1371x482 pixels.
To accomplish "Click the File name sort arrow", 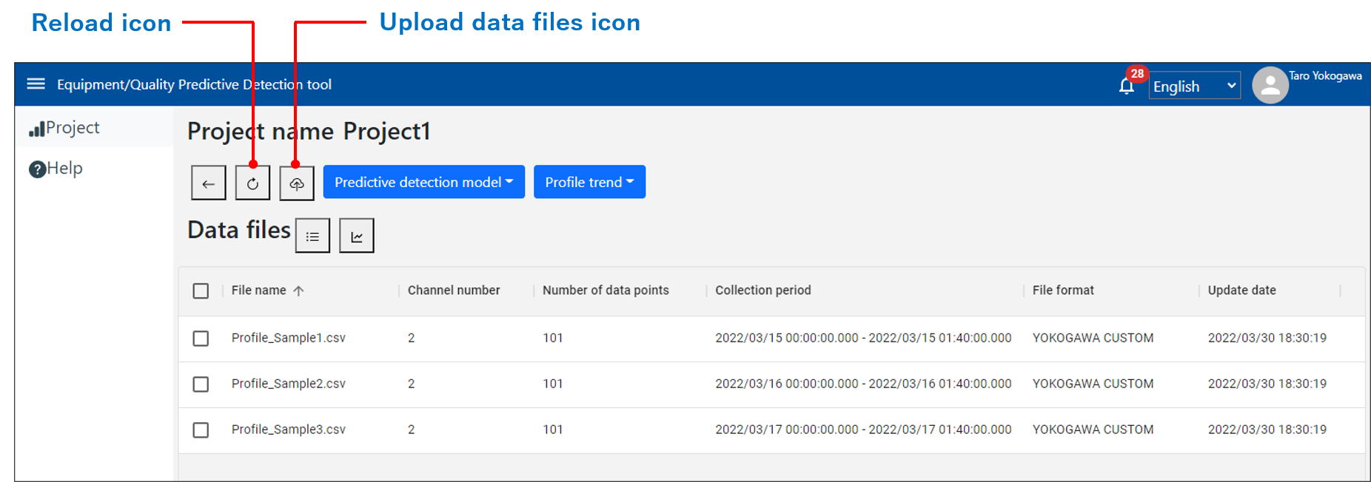I will pyautogui.click(x=298, y=291).
